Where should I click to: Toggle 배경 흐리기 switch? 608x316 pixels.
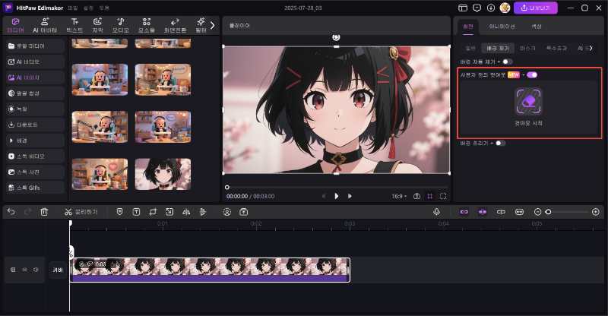pyautogui.click(x=500, y=143)
